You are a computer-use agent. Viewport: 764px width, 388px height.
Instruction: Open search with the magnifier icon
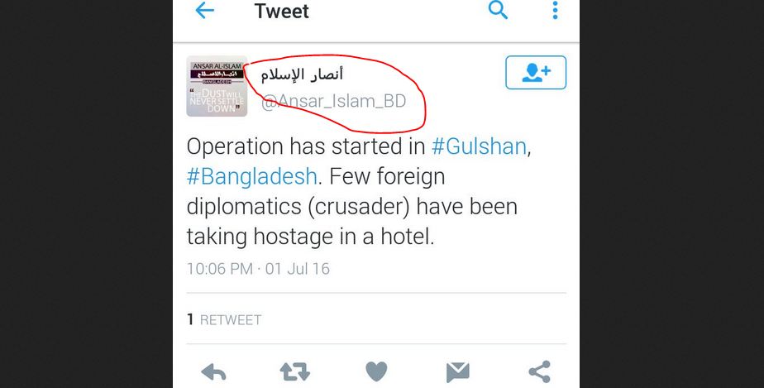pos(498,10)
